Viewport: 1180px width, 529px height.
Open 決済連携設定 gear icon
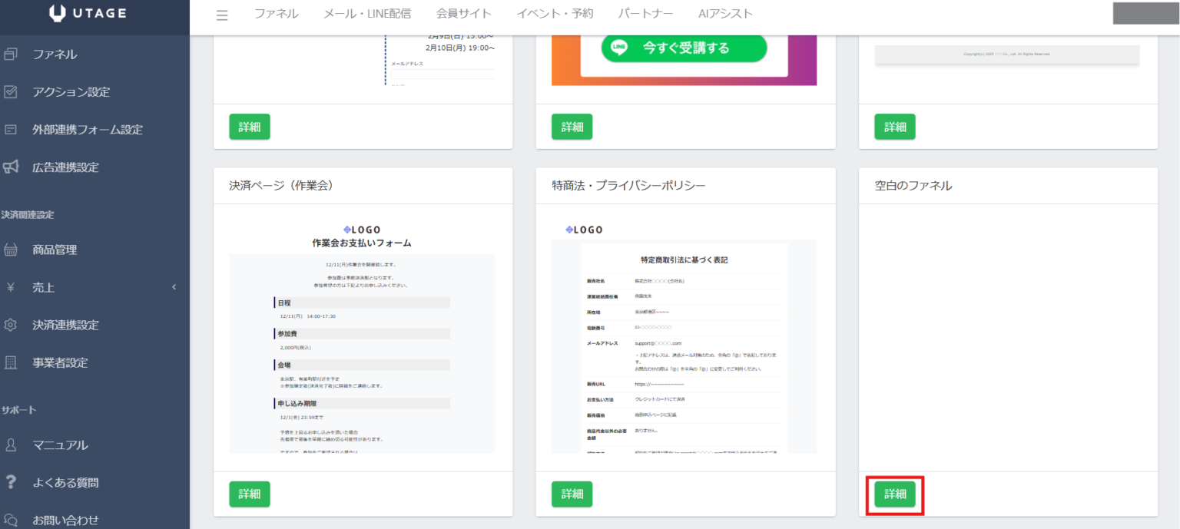click(x=11, y=325)
